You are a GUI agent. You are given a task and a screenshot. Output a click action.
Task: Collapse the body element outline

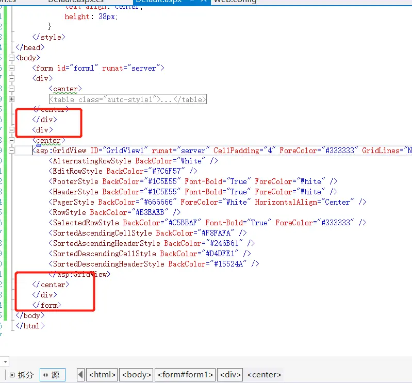(x=11, y=58)
